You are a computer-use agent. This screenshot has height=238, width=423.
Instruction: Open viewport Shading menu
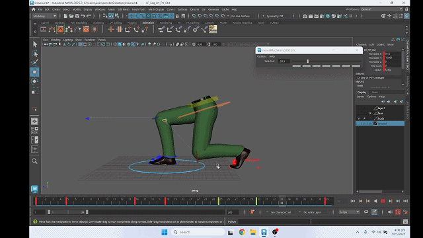click(56, 40)
